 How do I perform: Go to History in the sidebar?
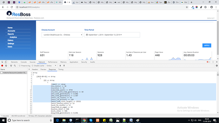click(10, 40)
